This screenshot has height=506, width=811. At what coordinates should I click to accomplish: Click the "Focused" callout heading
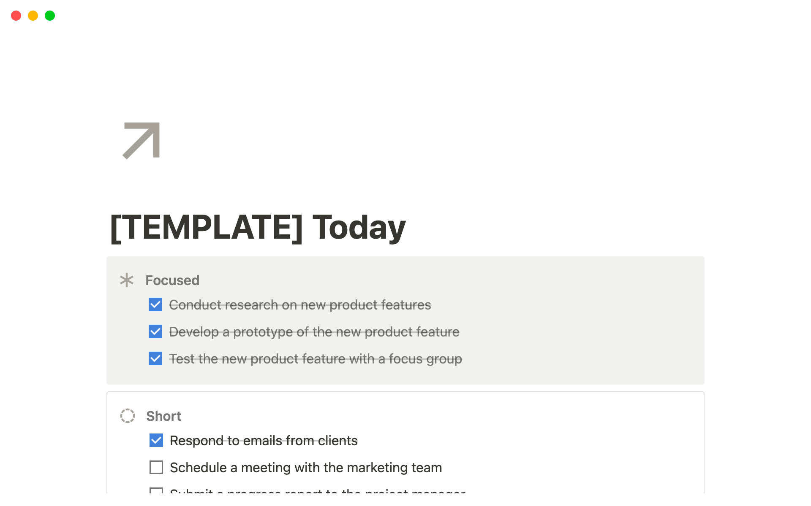point(172,280)
